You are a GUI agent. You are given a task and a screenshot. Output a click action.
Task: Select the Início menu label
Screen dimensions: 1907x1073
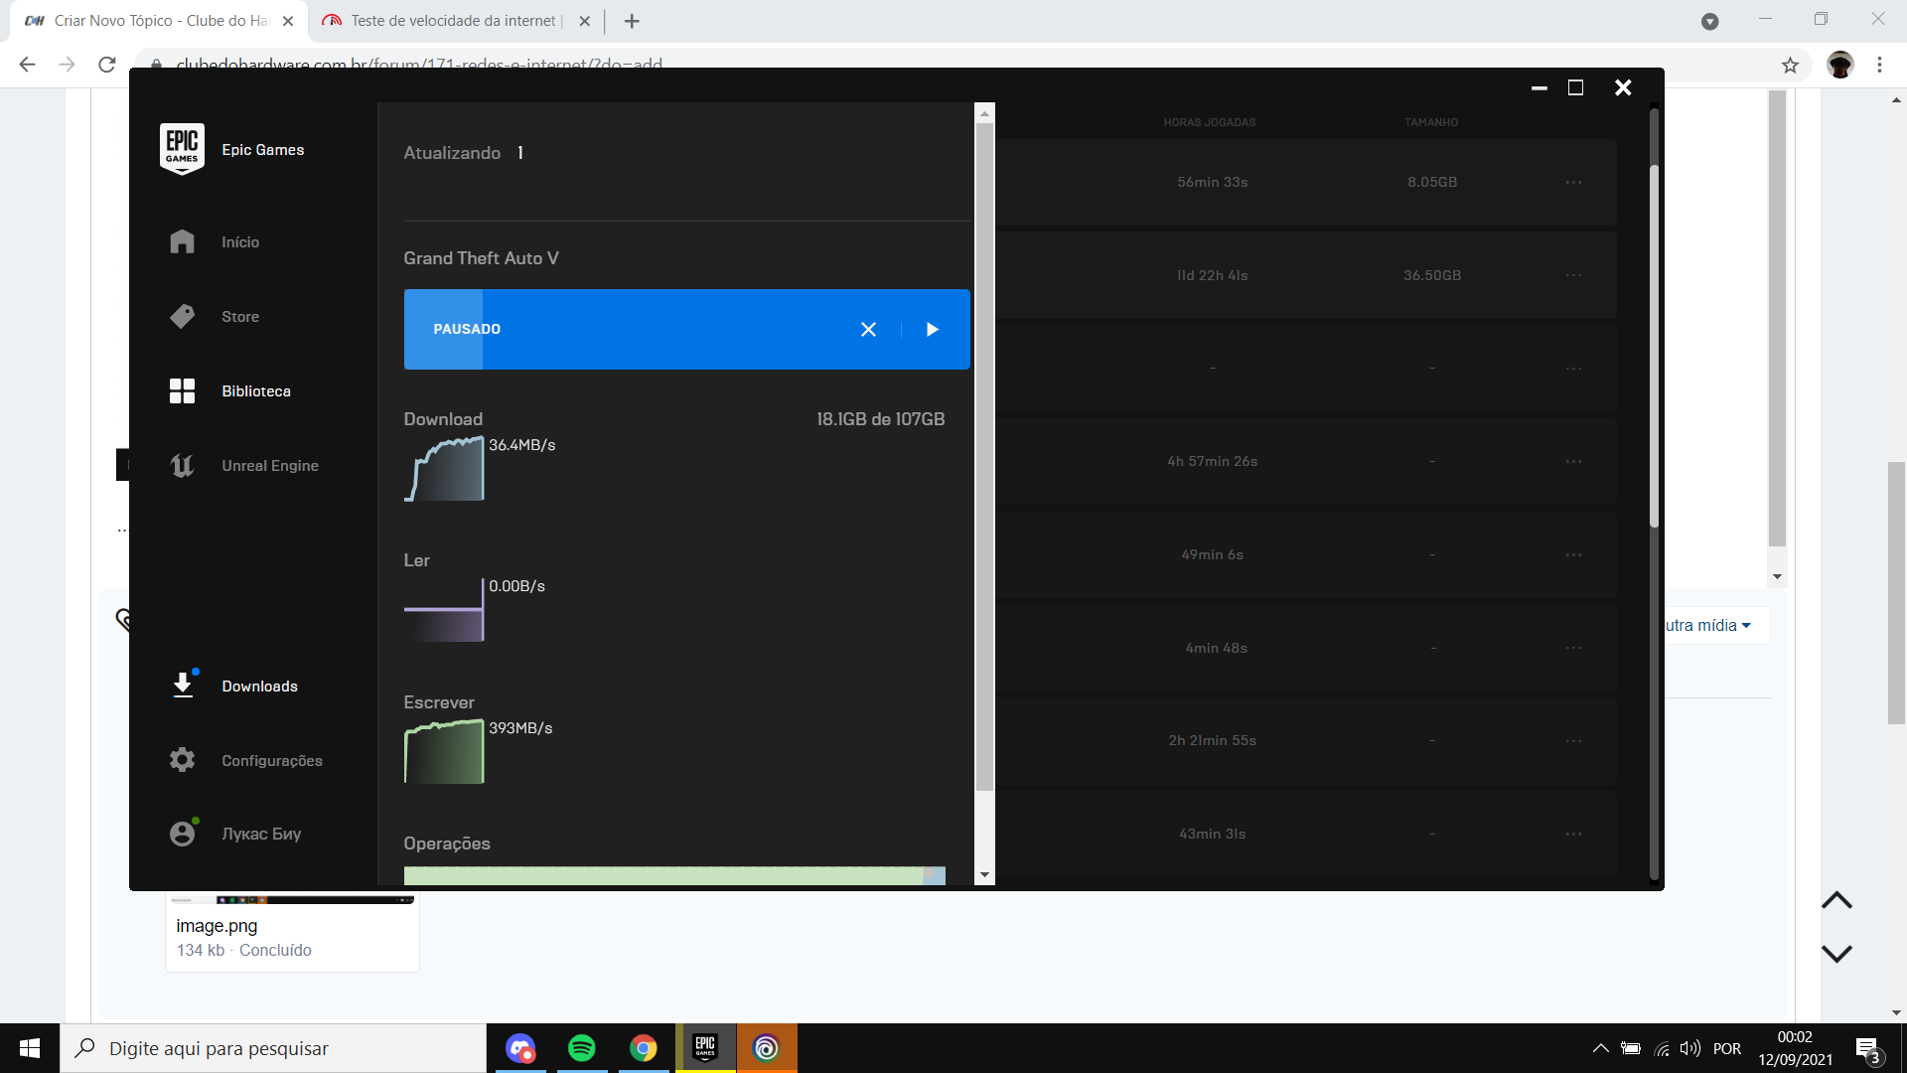pos(240,242)
